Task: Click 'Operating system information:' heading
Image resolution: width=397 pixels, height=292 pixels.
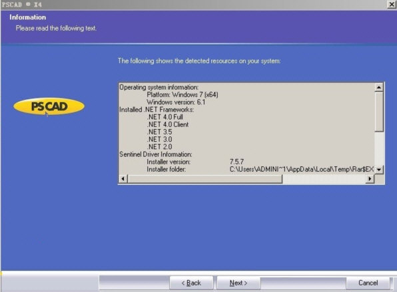Action: pyautogui.click(x=159, y=88)
